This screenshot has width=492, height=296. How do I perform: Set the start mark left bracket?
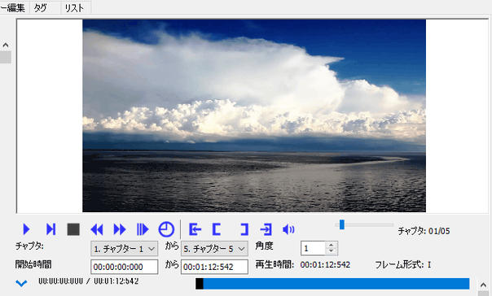point(217,229)
